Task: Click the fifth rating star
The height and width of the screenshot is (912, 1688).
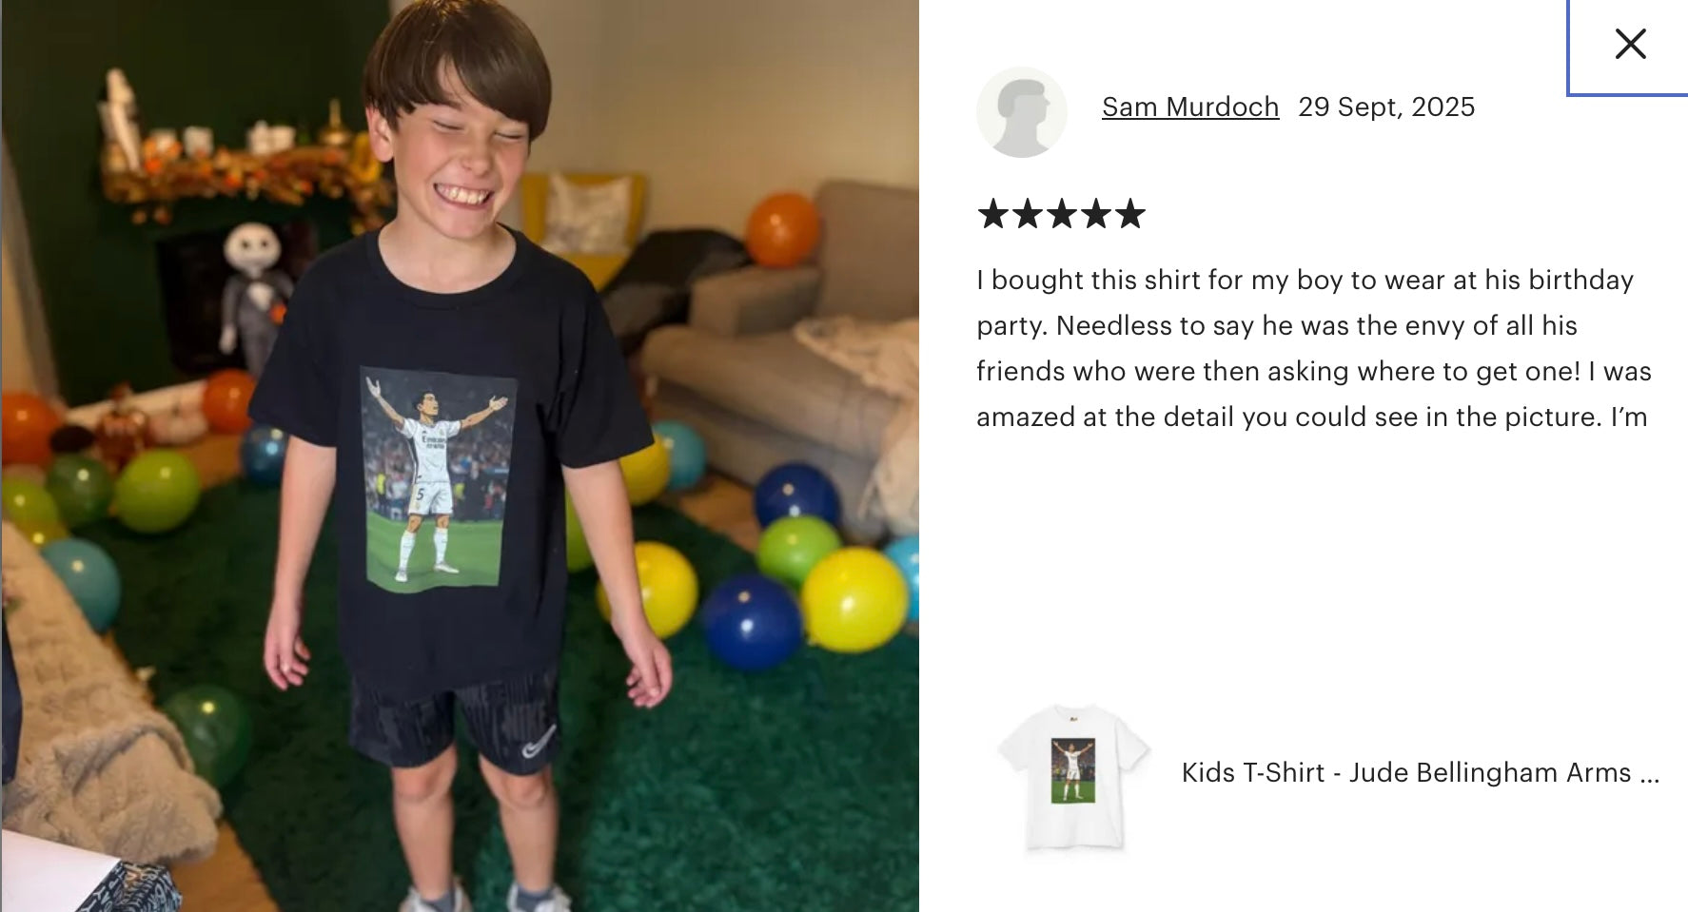Action: point(1129,214)
